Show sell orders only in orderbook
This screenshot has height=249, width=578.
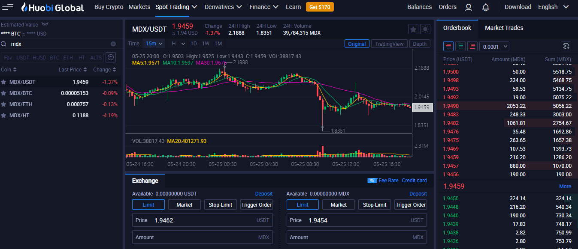[x=472, y=46]
